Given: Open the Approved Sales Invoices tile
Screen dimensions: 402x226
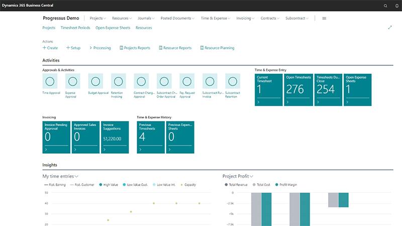Looking at the screenshot, I should pyautogui.click(x=85, y=137).
